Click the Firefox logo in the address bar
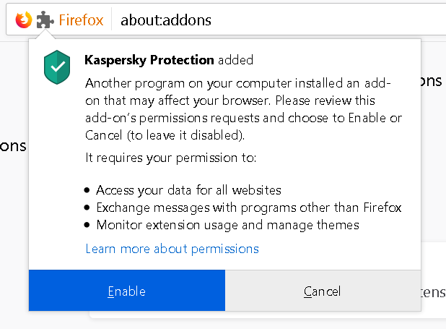The height and width of the screenshot is (329, 446). 23,20
